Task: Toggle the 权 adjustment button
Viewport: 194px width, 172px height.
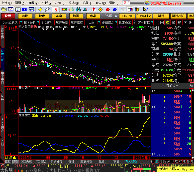Action: (167, 23)
